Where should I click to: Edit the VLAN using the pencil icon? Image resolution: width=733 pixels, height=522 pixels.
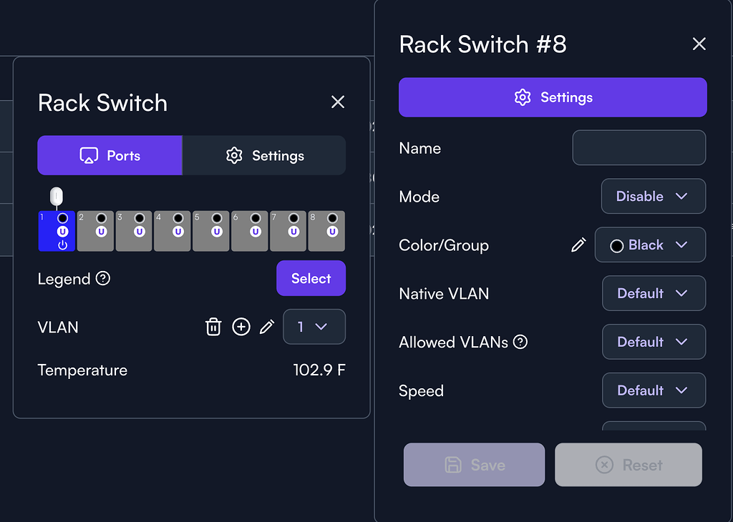[267, 327]
